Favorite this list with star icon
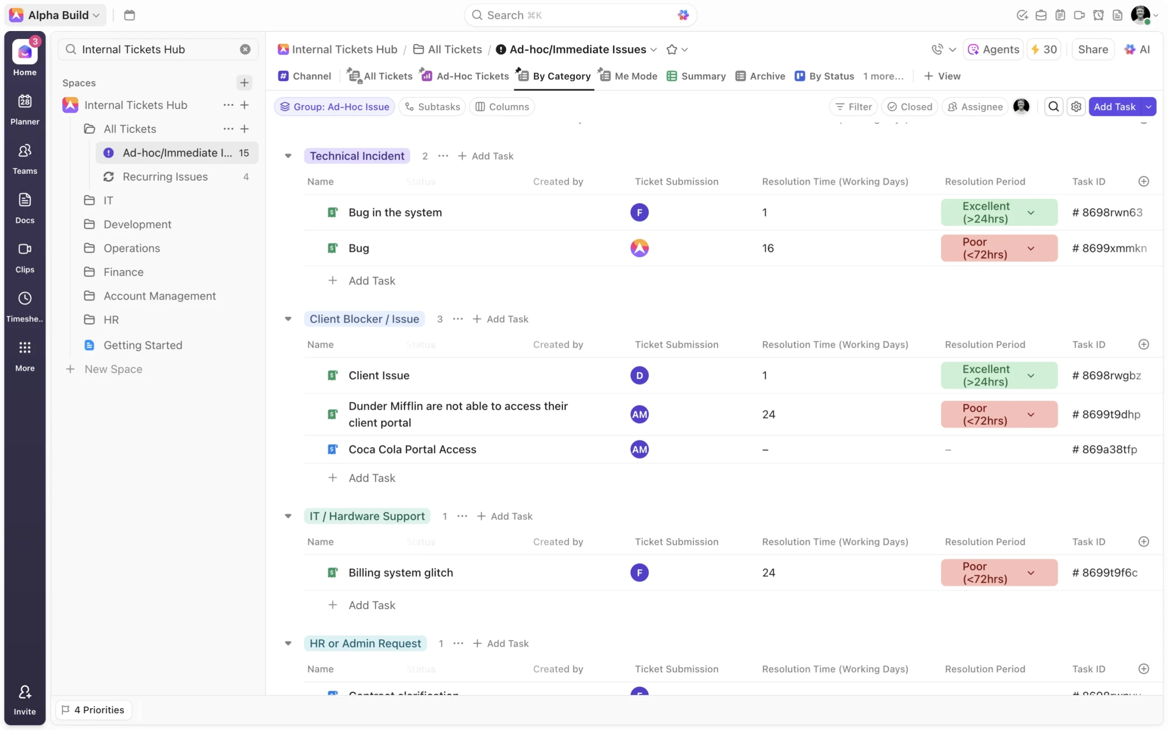The width and height of the screenshot is (1168, 730). pos(671,50)
